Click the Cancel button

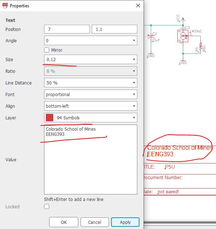[95, 222]
